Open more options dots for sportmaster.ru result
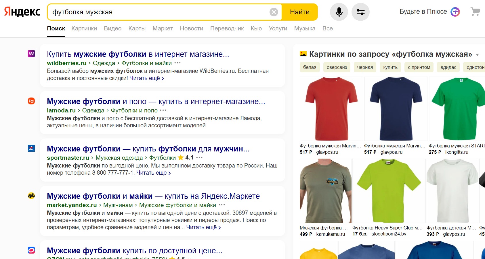The width and height of the screenshot is (485, 259). point(199,158)
